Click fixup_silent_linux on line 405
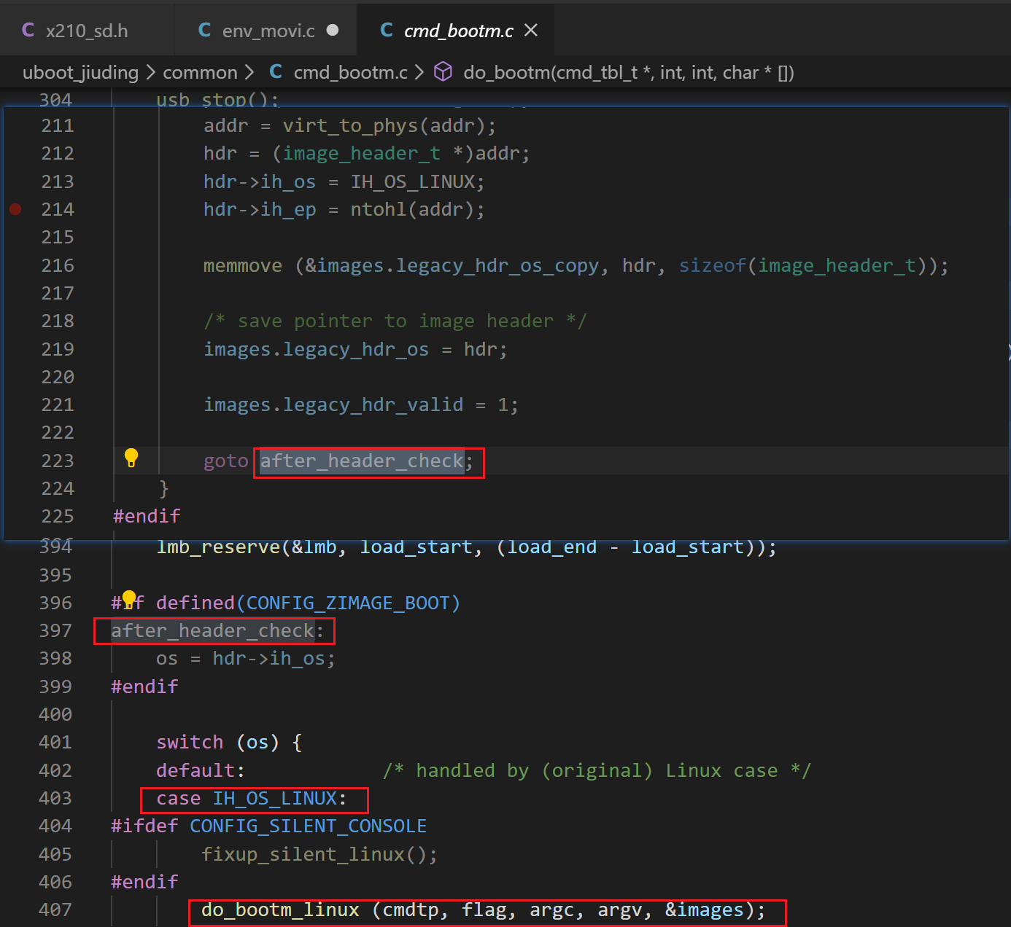Screen dimensions: 1011x927 303,854
